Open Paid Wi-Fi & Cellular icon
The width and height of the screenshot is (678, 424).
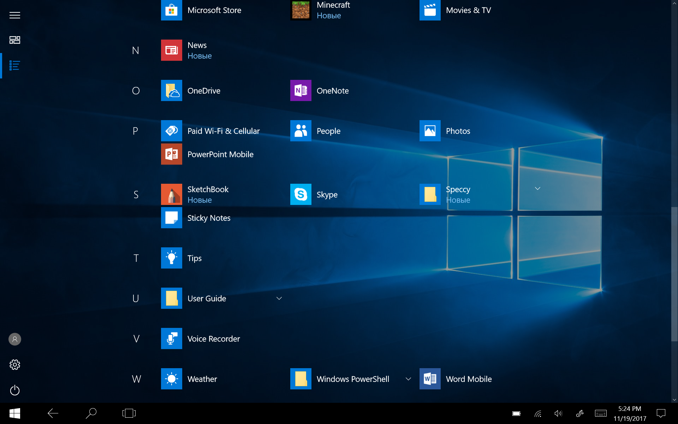pyautogui.click(x=172, y=131)
